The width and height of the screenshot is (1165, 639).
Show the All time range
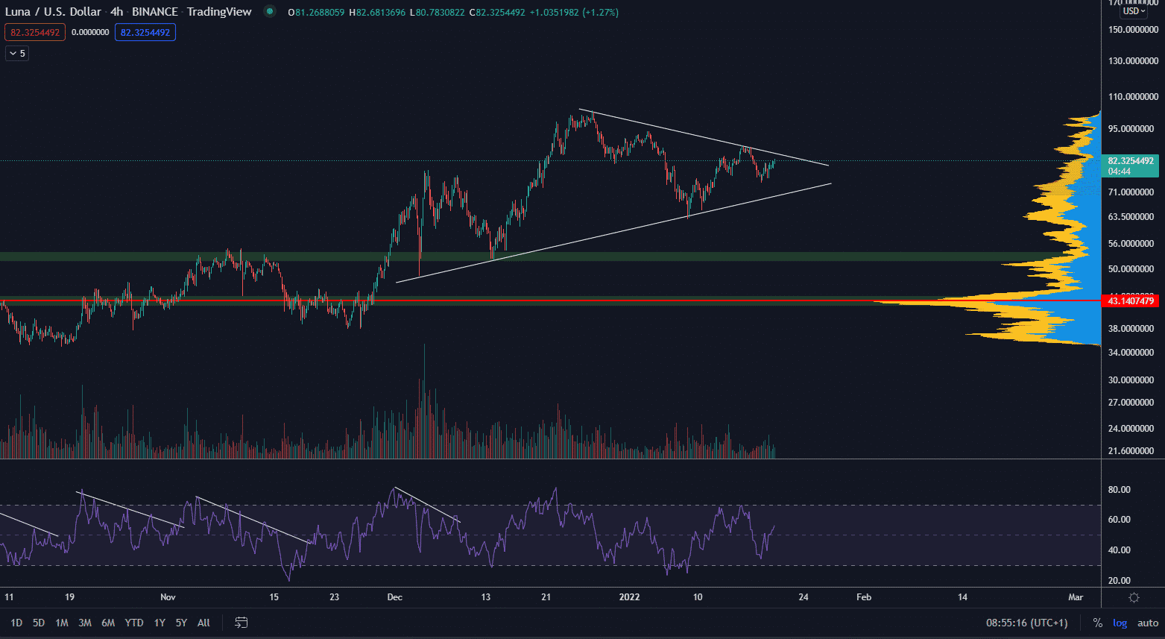(203, 623)
